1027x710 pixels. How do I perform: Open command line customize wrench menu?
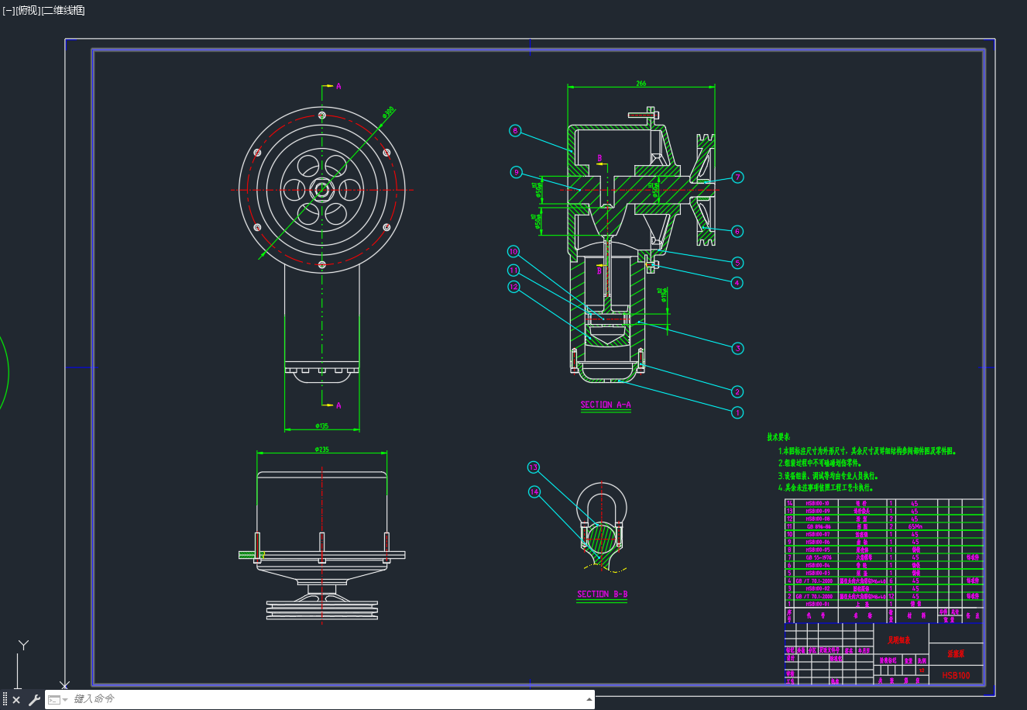click(x=34, y=700)
